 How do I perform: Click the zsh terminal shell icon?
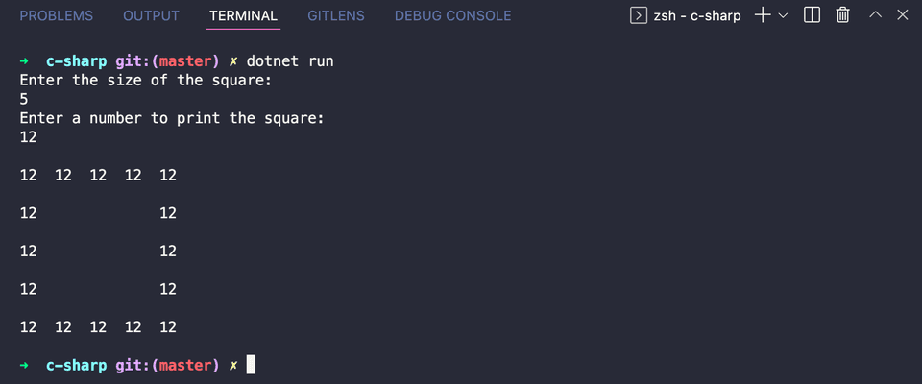(638, 15)
